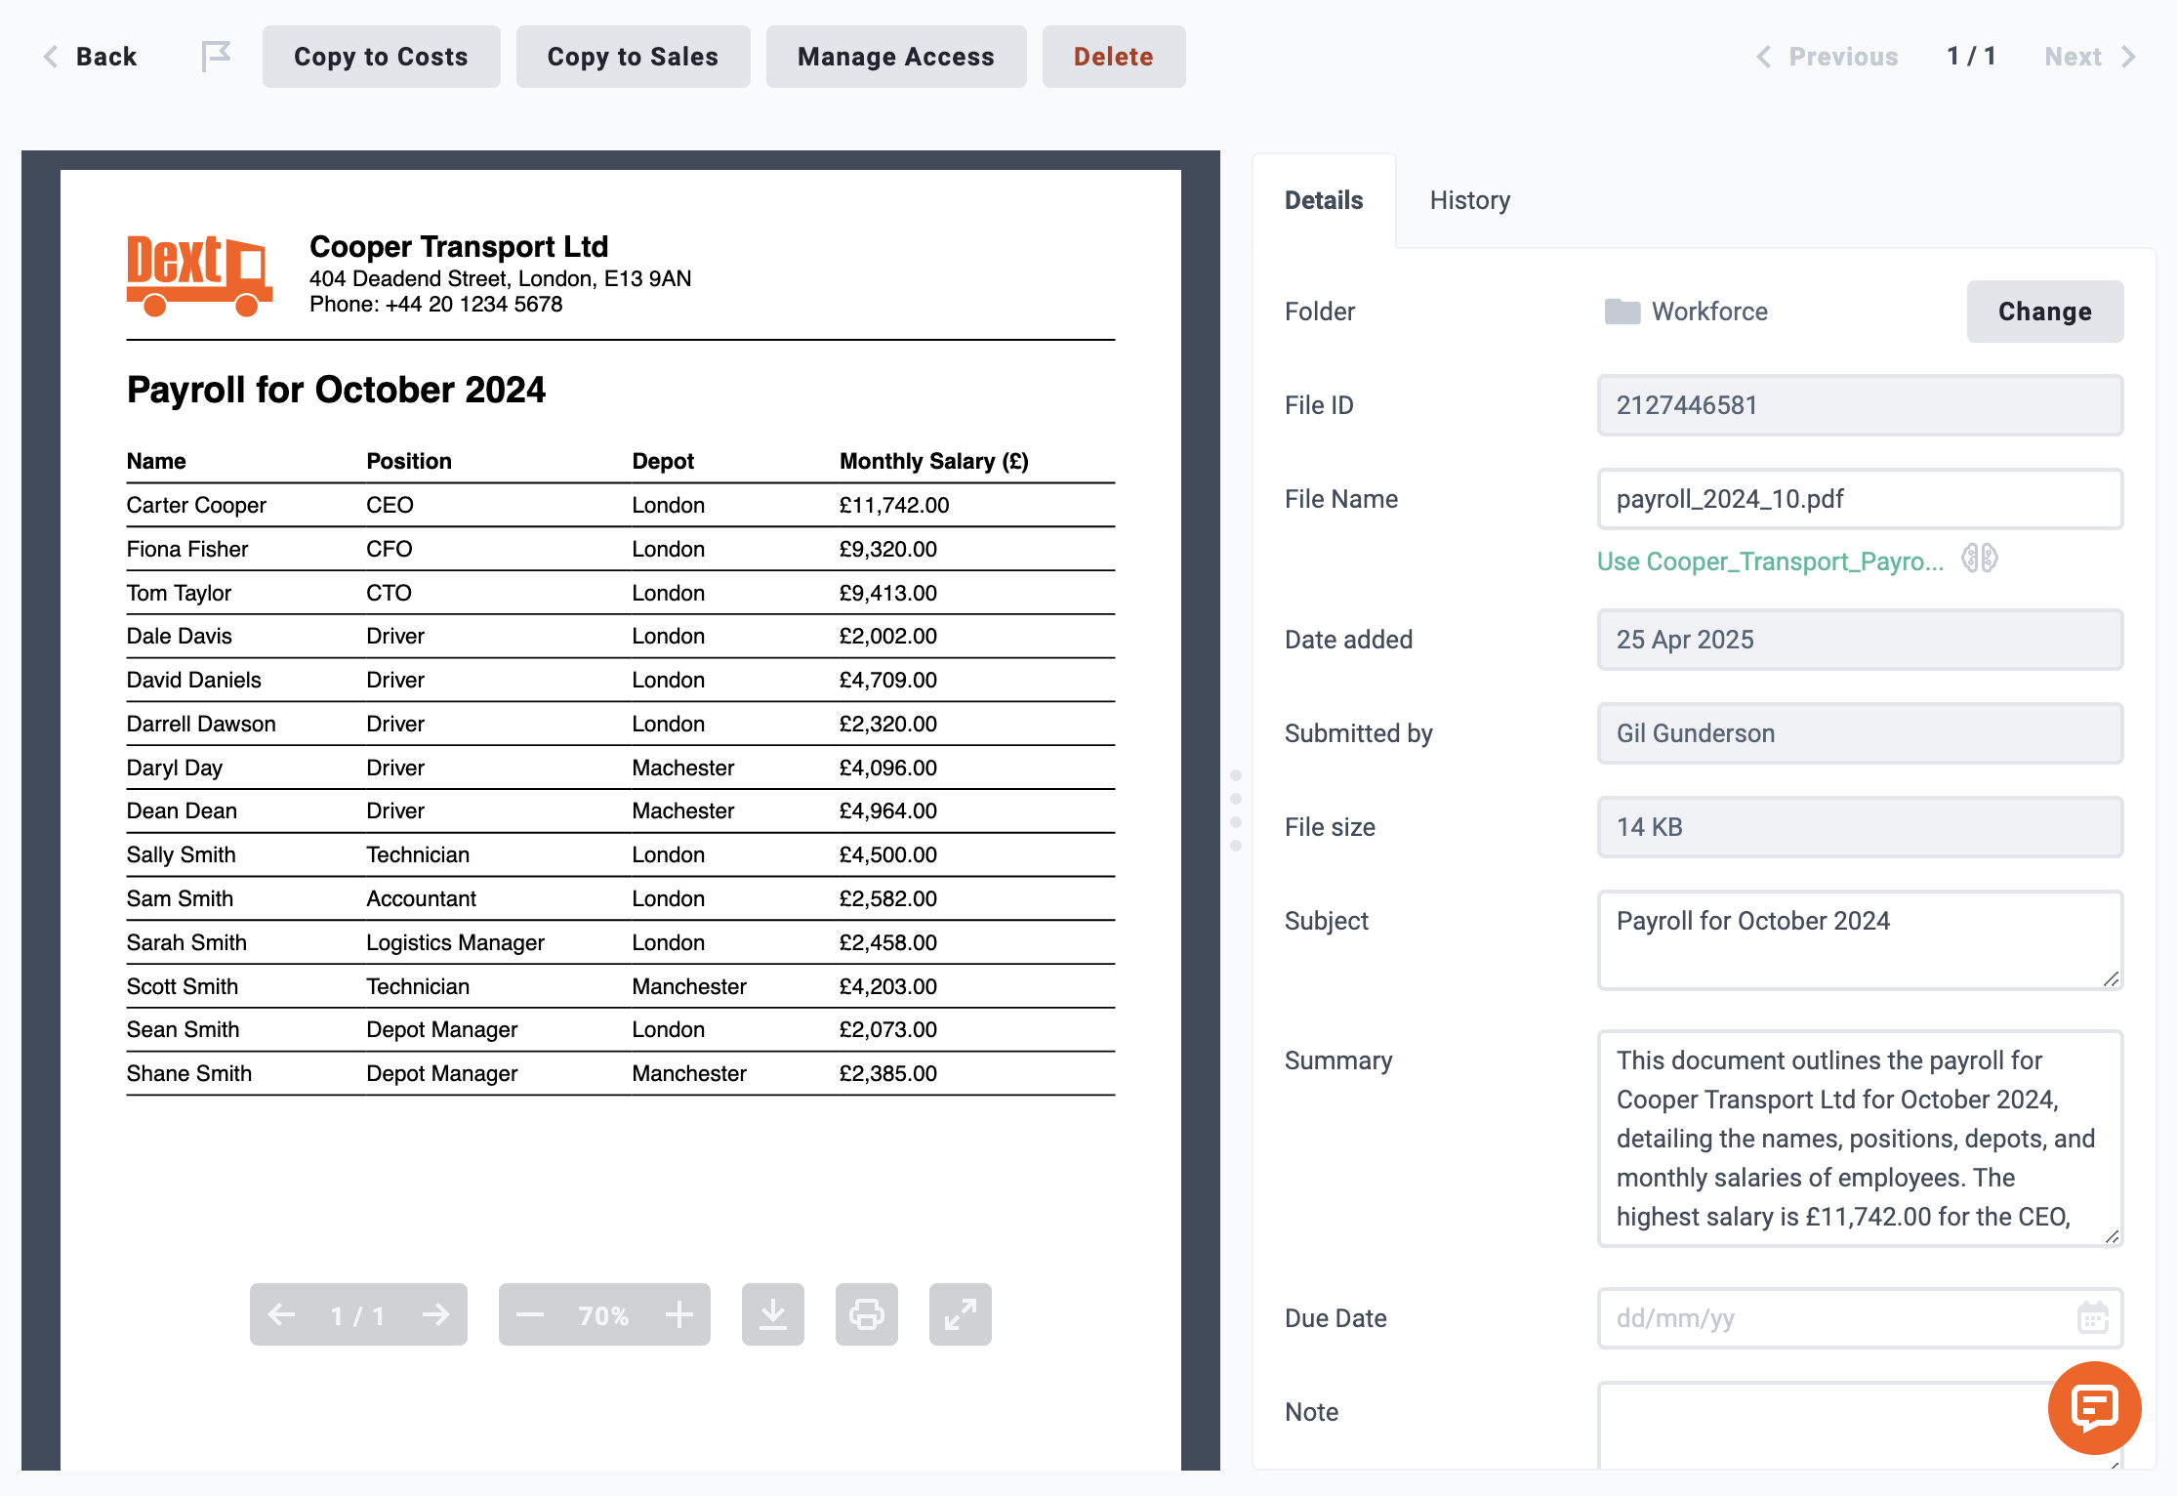Viewport: 2177px width, 1496px height.
Task: Change the Workforce folder
Action: [x=2045, y=312]
